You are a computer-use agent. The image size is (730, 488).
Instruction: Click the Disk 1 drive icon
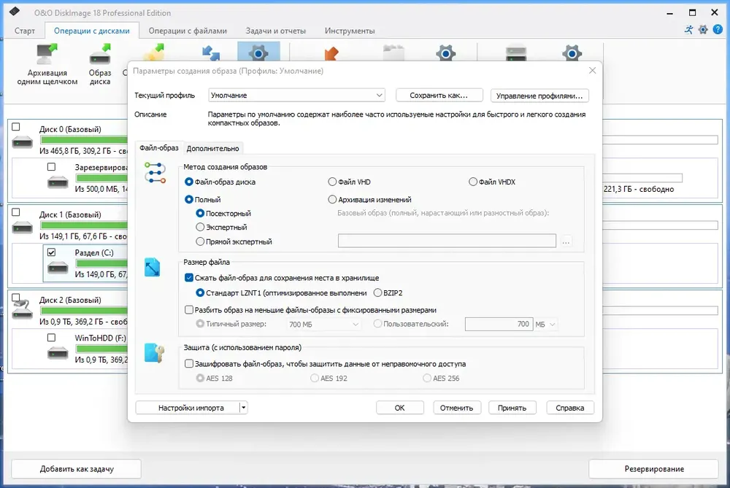click(23, 228)
